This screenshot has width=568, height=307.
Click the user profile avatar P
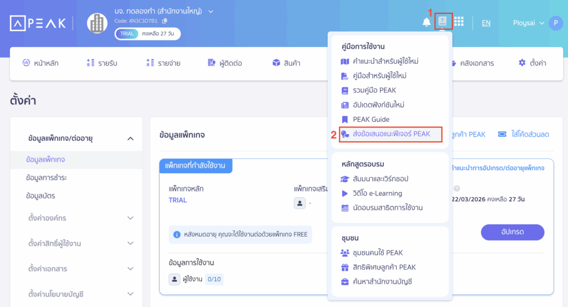[555, 23]
